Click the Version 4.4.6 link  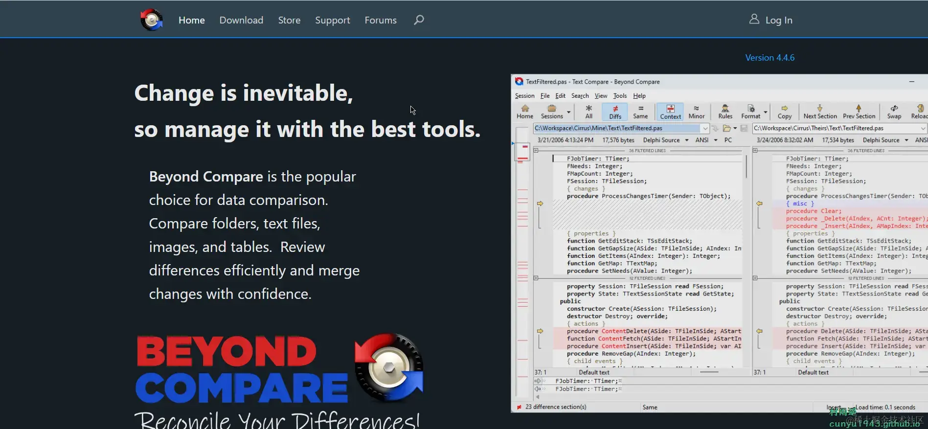point(770,58)
